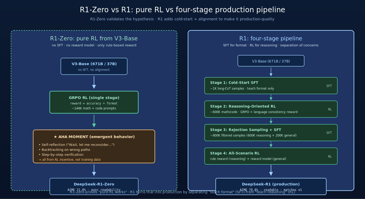
Task: Click the text "AIME 79.8% · readable · matches o1"
Action: [271, 190]
